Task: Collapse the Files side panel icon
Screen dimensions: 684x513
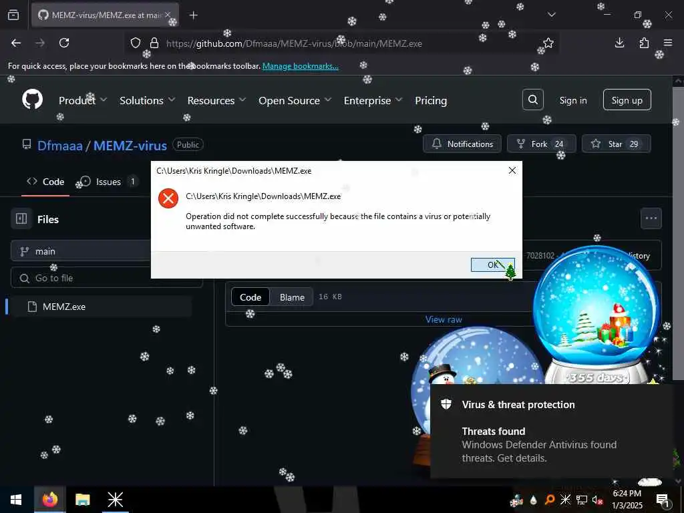Action: coord(21,218)
